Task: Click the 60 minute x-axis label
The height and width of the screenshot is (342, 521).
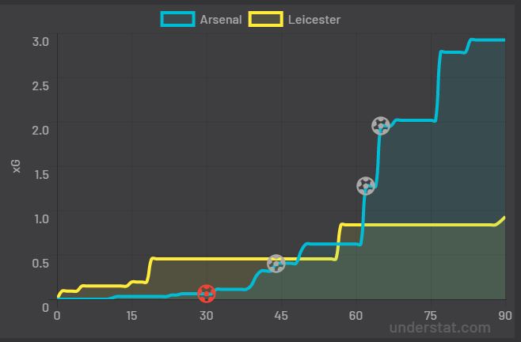Action: click(x=356, y=315)
